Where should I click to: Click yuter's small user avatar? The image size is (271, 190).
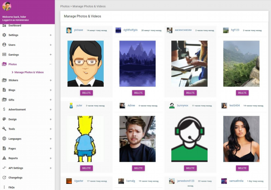pos(71,106)
